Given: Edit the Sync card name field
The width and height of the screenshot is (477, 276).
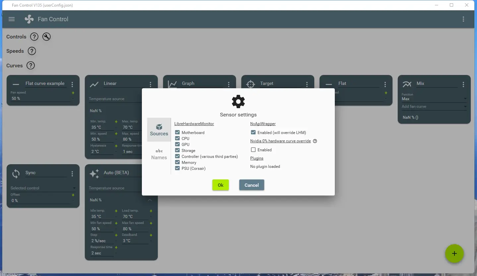Looking at the screenshot, I should 46,173.
